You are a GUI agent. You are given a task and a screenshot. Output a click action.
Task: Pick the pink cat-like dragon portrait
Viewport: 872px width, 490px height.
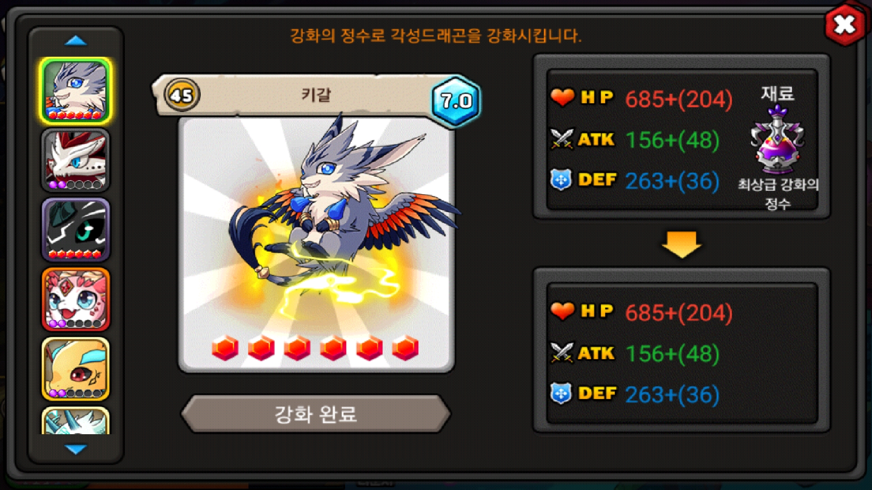(x=76, y=299)
